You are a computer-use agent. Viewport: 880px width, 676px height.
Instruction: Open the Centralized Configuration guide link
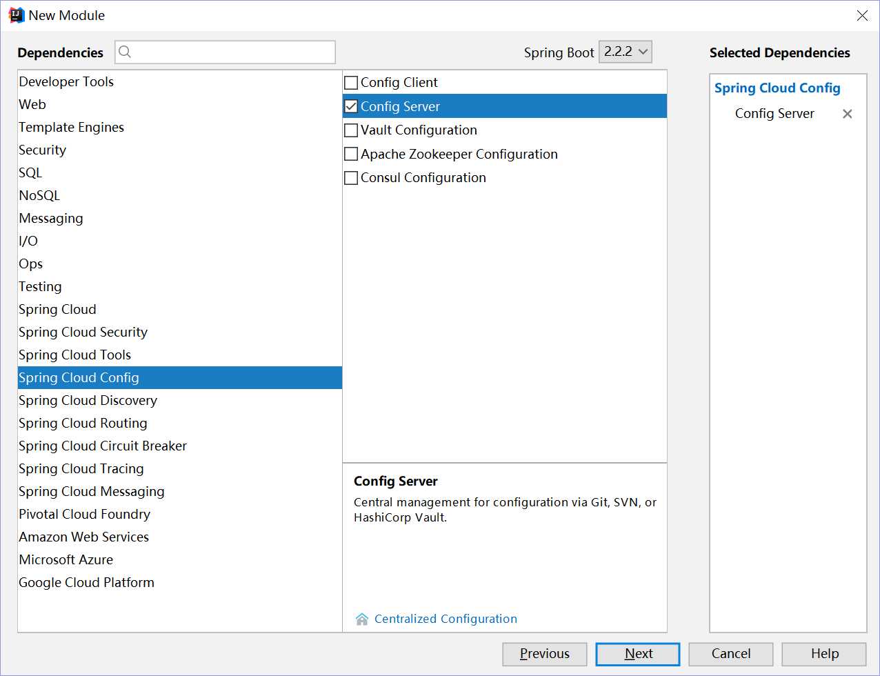(x=446, y=619)
